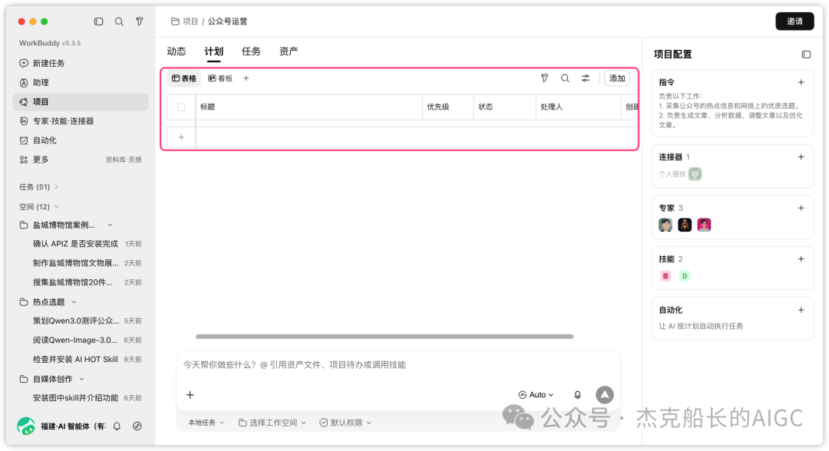Select the 看板 view
The image size is (829, 451).
click(x=220, y=78)
